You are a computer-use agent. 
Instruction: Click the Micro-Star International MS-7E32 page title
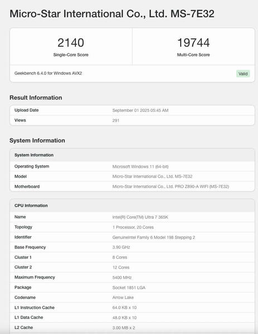click(112, 13)
